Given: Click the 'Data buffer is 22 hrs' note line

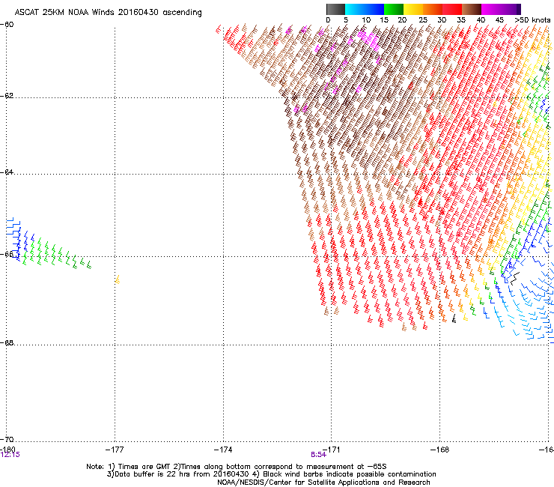Looking at the screenshot, I should point(271,474).
